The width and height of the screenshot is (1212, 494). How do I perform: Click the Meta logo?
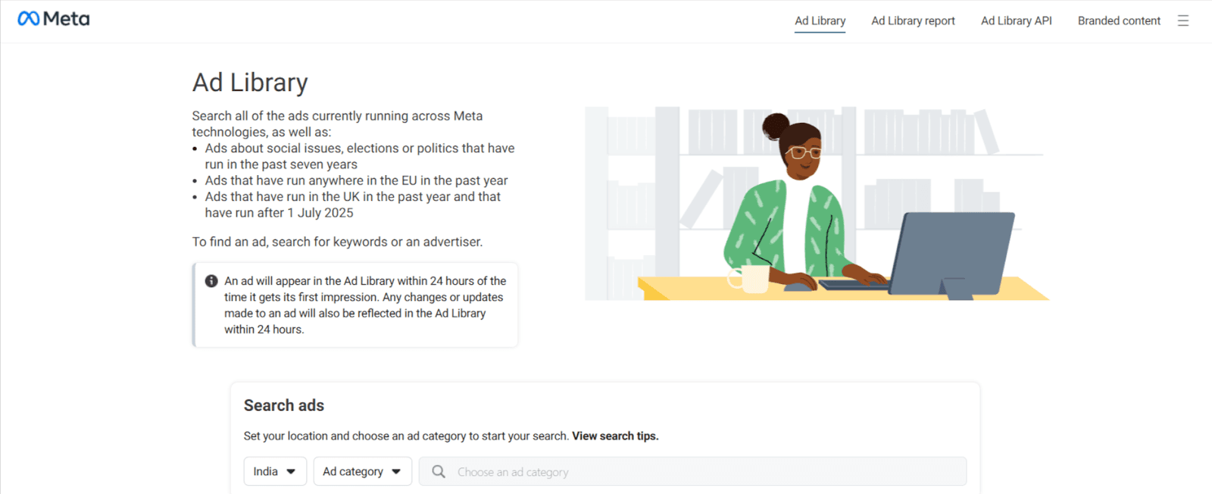click(x=53, y=19)
